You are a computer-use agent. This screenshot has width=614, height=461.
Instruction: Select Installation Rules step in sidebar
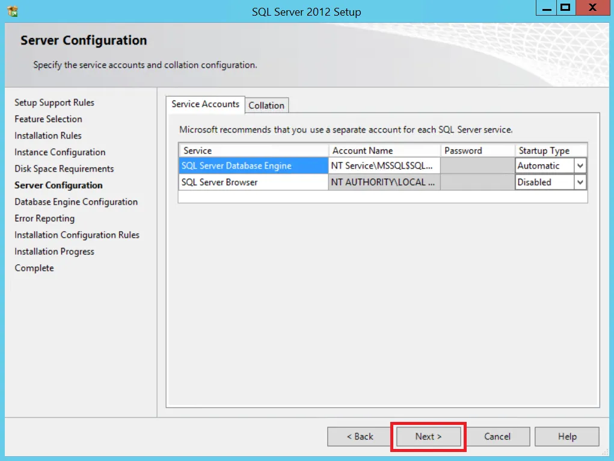pos(48,135)
